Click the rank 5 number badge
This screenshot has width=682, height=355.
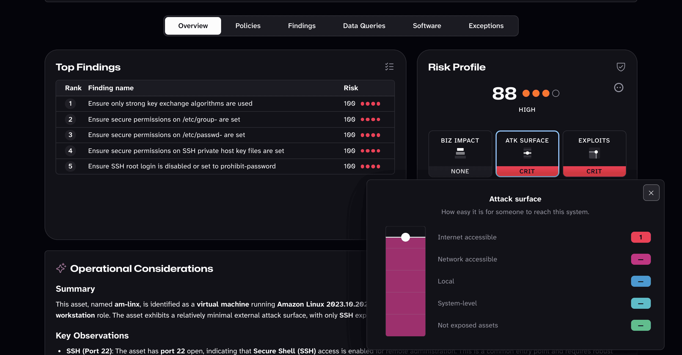click(70, 166)
